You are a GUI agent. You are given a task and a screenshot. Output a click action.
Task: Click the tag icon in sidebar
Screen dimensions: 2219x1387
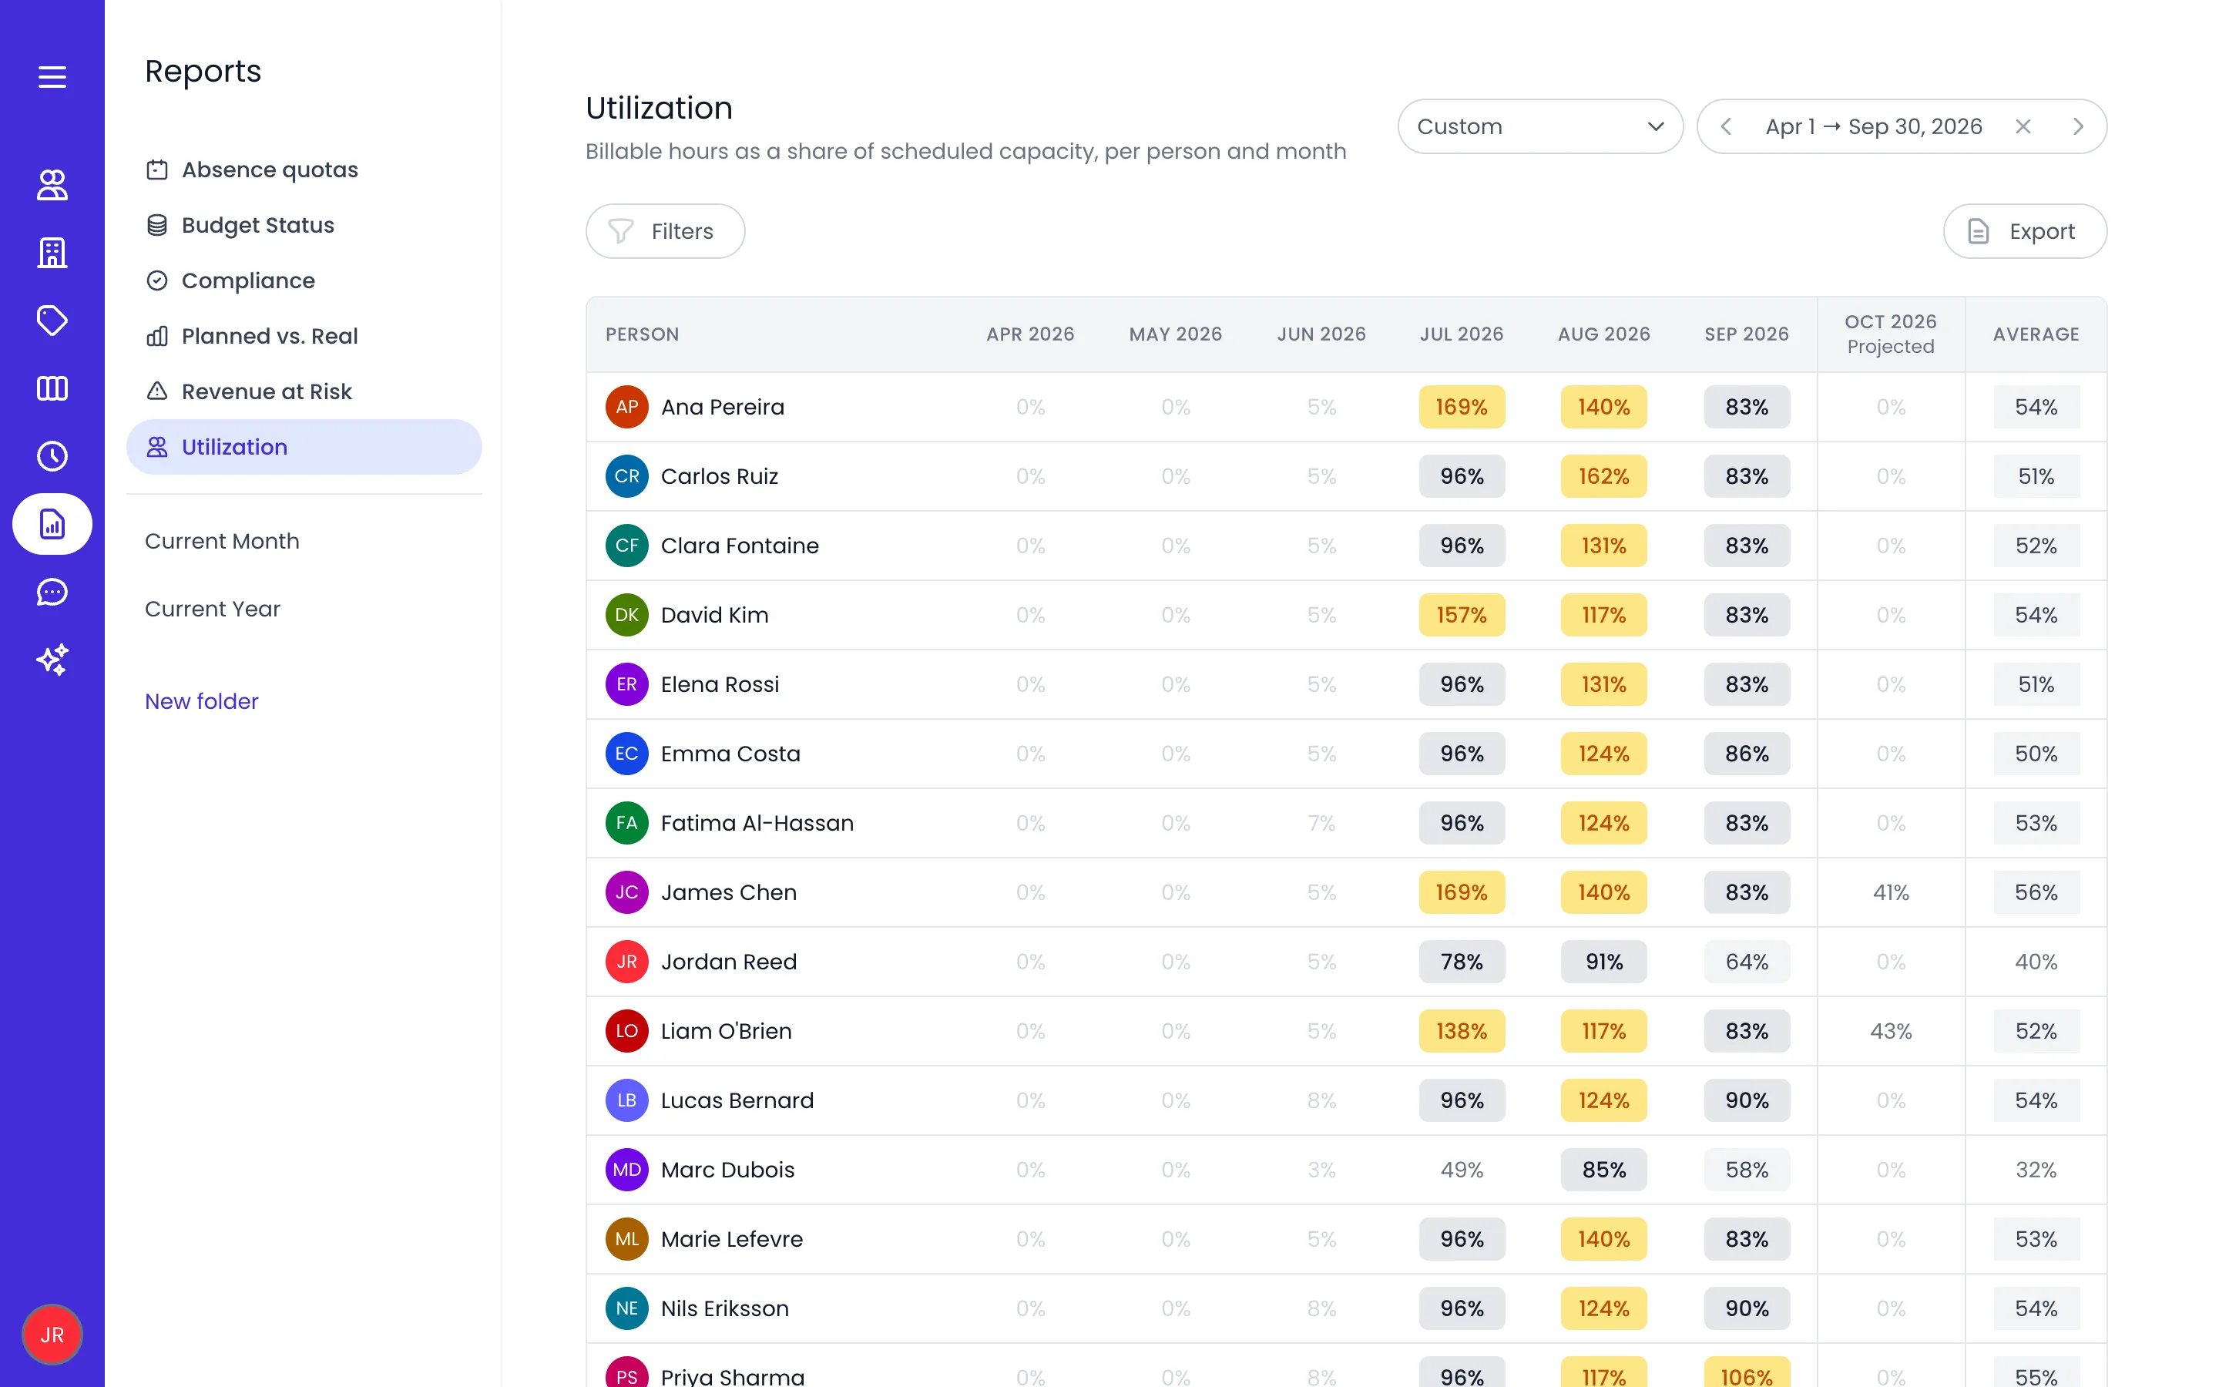point(52,320)
